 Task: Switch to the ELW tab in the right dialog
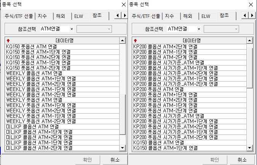[x=206, y=16]
